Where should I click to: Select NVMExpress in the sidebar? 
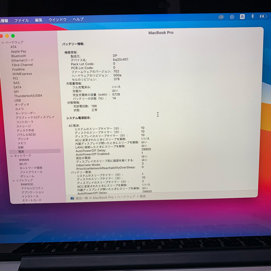coord(22,74)
